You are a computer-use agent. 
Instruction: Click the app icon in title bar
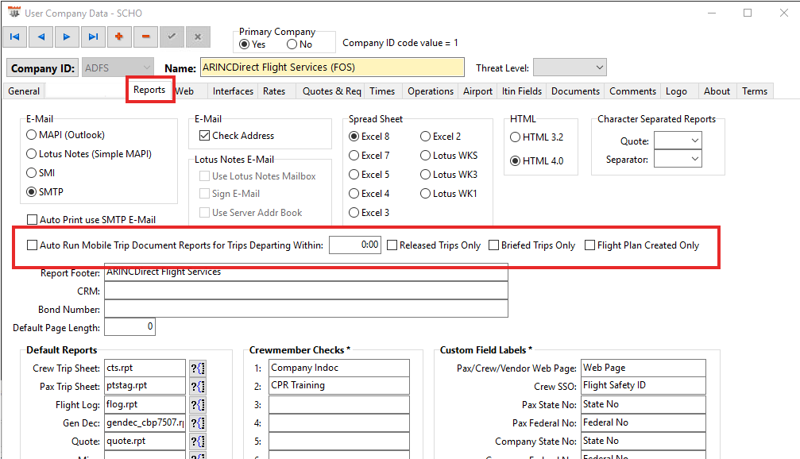coord(14,12)
